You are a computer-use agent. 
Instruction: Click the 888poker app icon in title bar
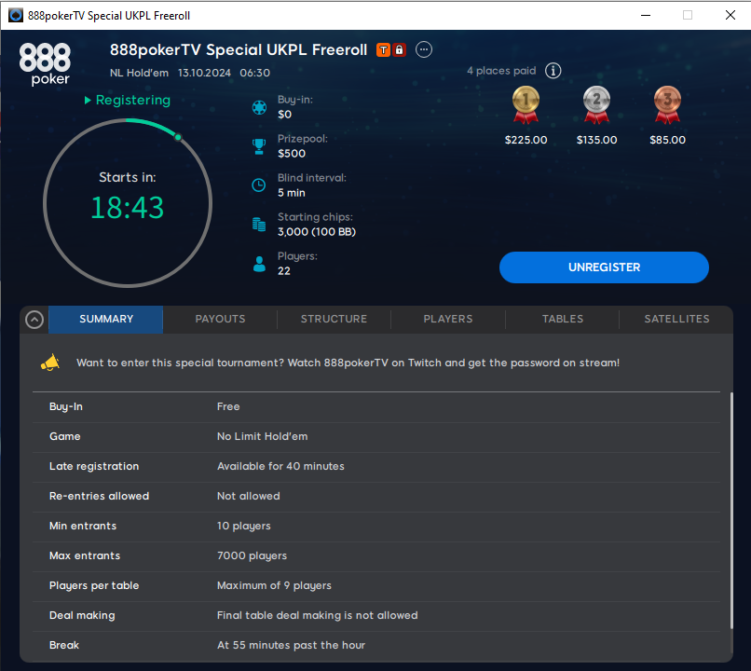pos(16,15)
